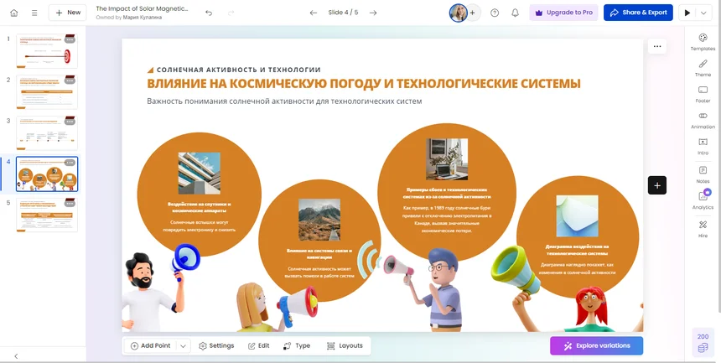721x363 pixels.
Task: Click the presentation title text
Action: (x=142, y=8)
